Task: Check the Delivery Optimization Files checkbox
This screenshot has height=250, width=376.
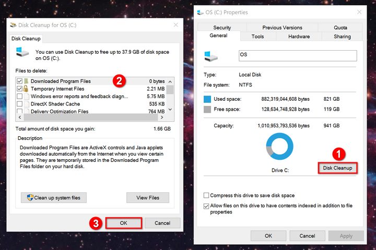Action: click(20, 111)
